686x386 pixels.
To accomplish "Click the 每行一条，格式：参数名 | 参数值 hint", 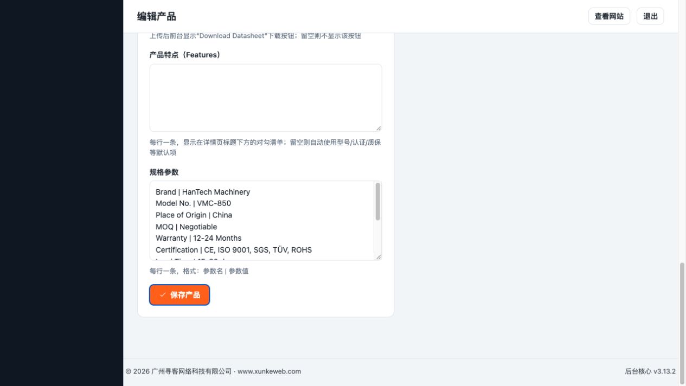I will (x=199, y=271).
